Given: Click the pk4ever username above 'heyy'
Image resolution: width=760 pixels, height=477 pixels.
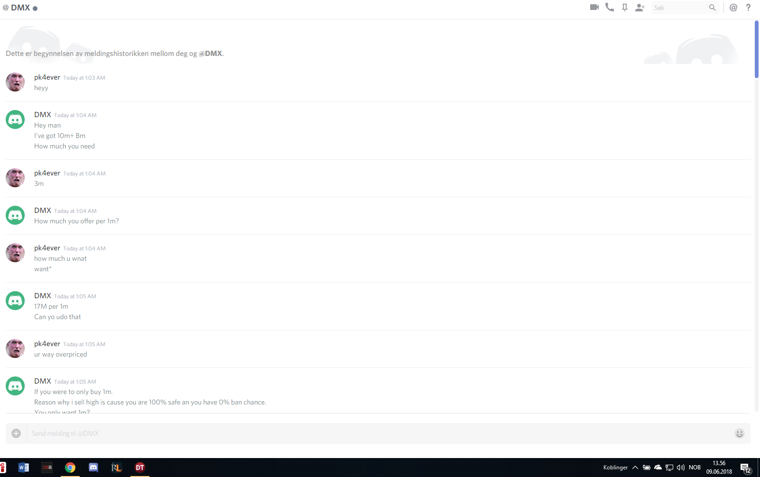Looking at the screenshot, I should pyautogui.click(x=47, y=77).
